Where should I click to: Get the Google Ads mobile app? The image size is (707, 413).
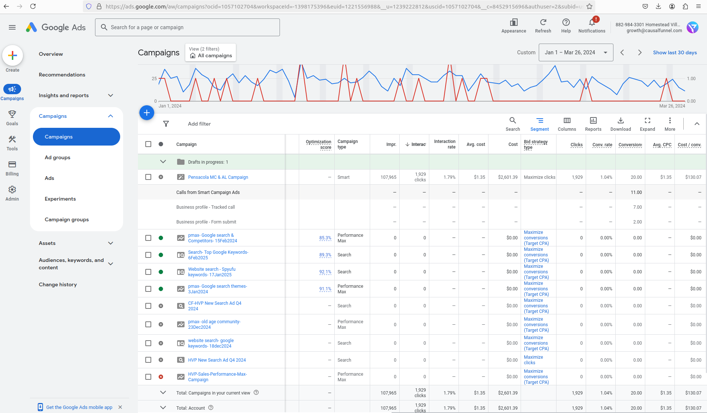pos(79,407)
